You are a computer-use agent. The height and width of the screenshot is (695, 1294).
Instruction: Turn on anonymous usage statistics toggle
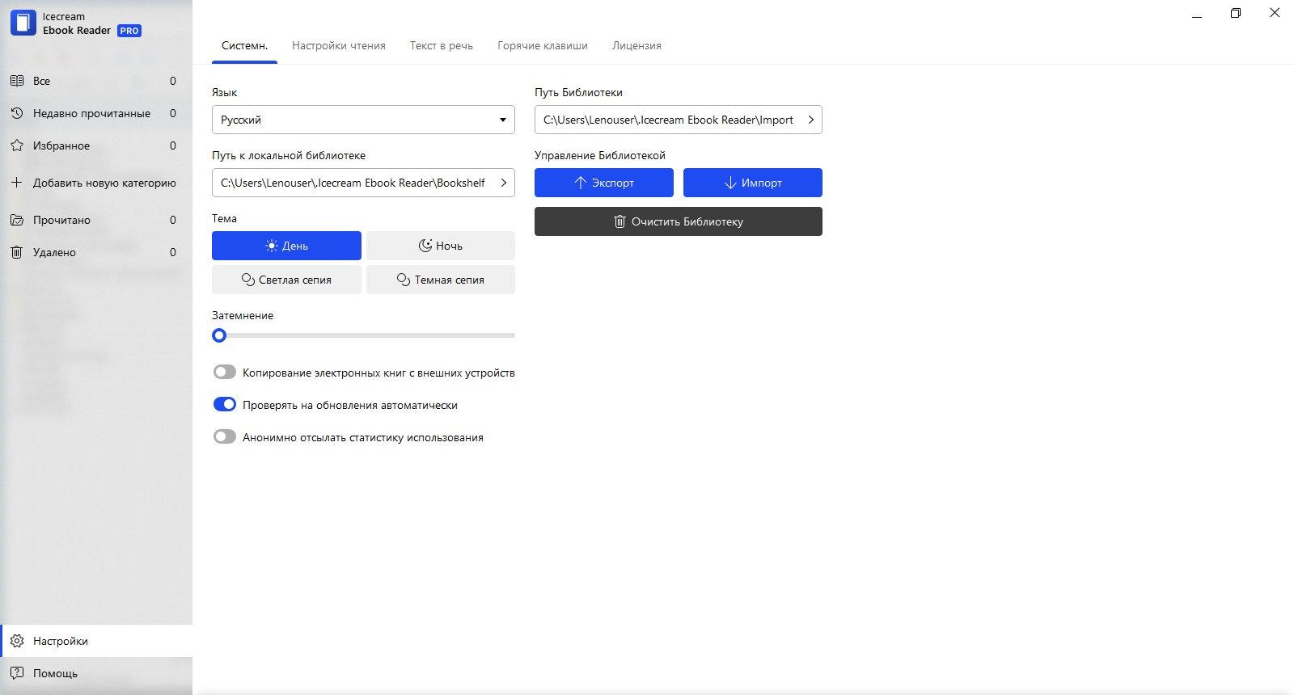[224, 437]
